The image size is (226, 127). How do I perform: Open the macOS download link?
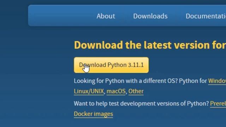click(116, 91)
